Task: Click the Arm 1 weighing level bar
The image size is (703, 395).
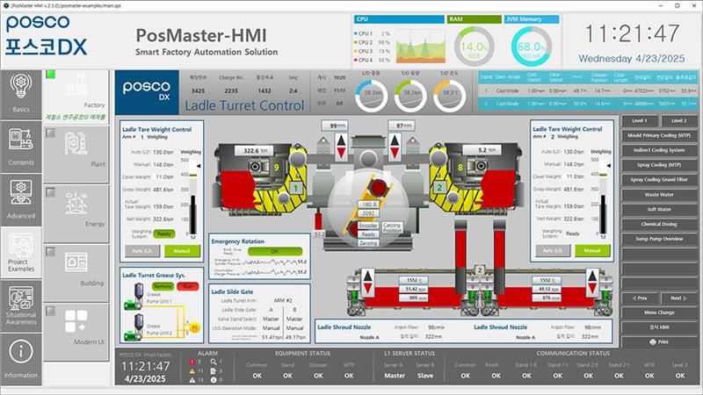Action: [193, 197]
